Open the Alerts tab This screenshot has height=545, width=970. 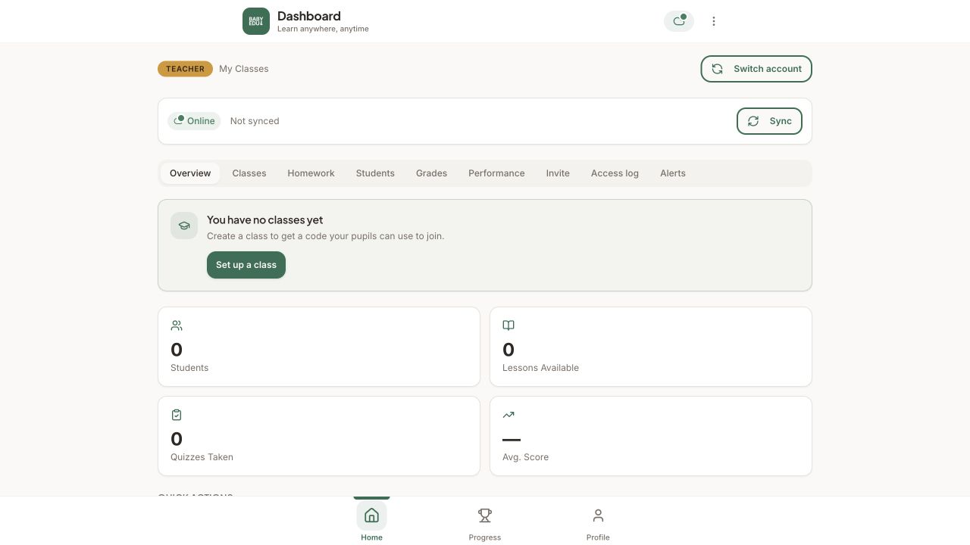coord(673,173)
